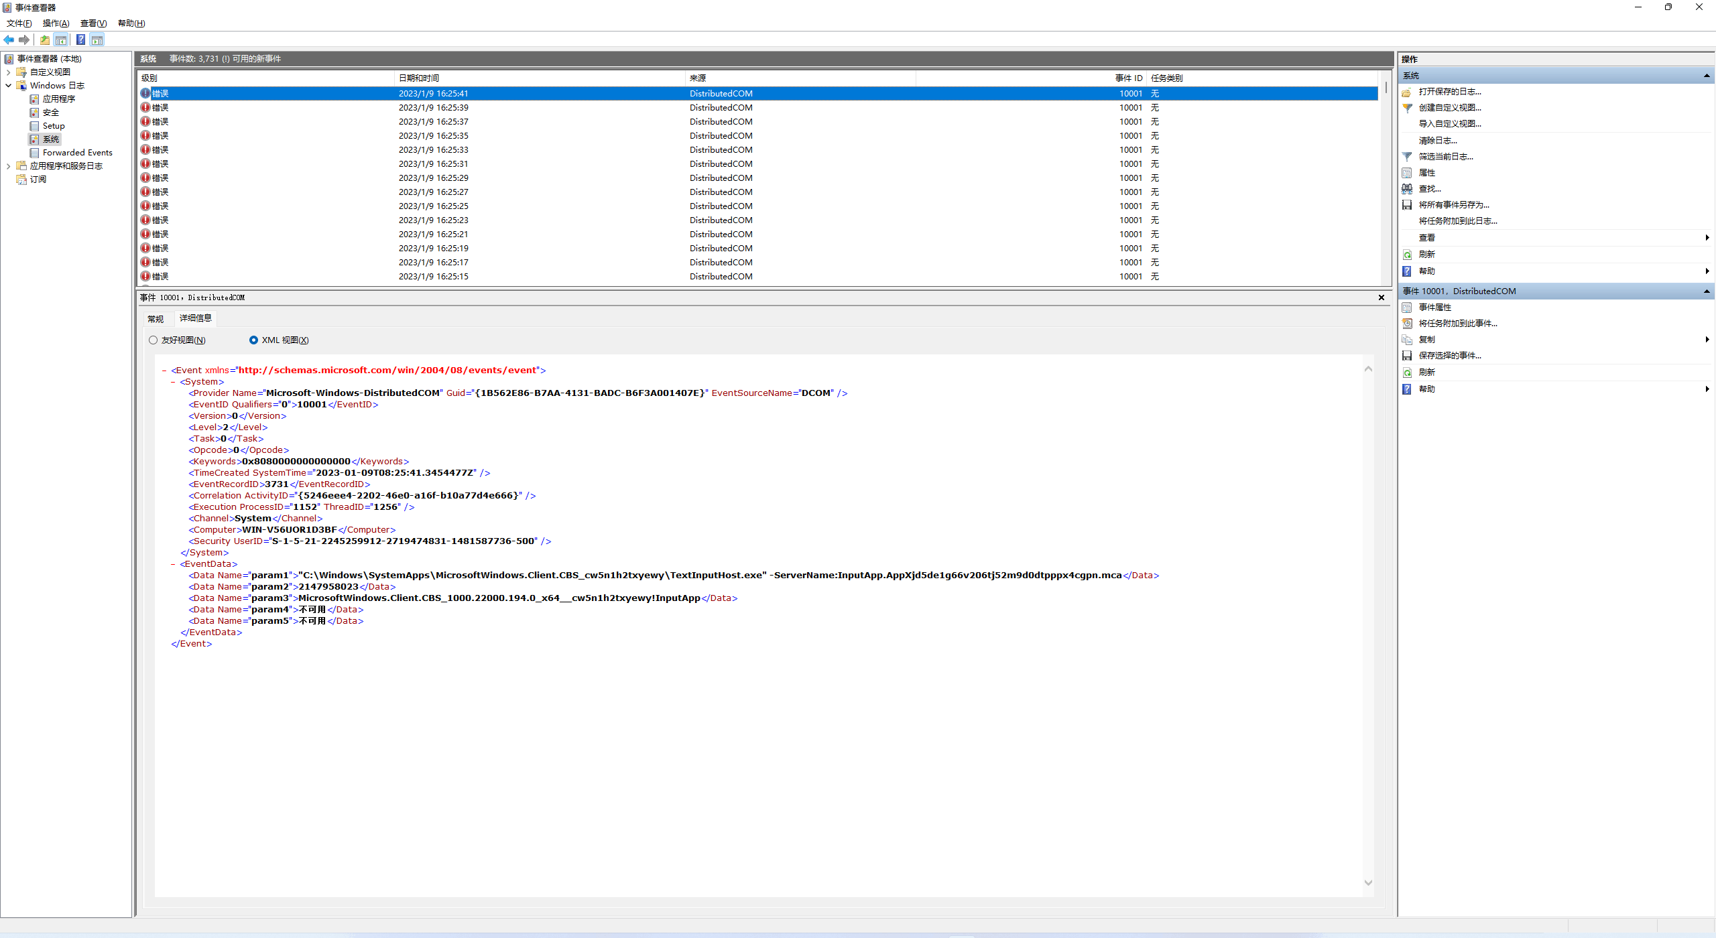The height and width of the screenshot is (938, 1716).
Task: Click the 属性 properties icon
Action: (1407, 173)
